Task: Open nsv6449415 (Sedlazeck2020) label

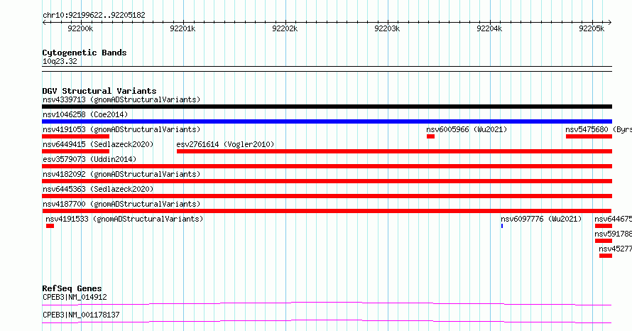Action: (98, 144)
